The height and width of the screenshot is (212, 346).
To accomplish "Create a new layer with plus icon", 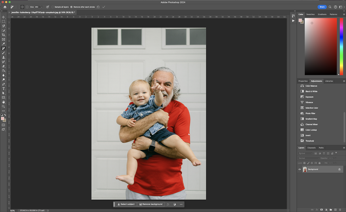I will click(335, 210).
